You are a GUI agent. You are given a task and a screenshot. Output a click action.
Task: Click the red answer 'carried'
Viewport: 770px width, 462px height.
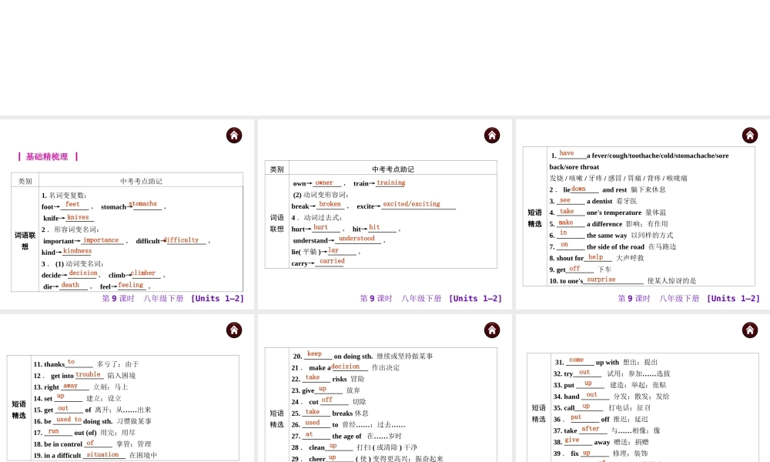(332, 261)
